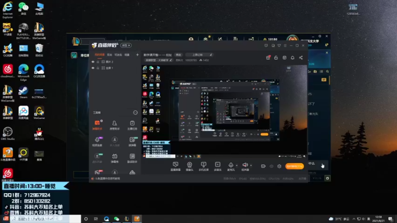Open Microsoft Edge from the desktop
Screen dimensions: 397x223
point(23,72)
